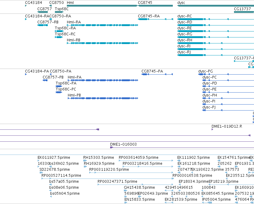
Task: Select protein dysc-PJ
Action: [x=209, y=107]
